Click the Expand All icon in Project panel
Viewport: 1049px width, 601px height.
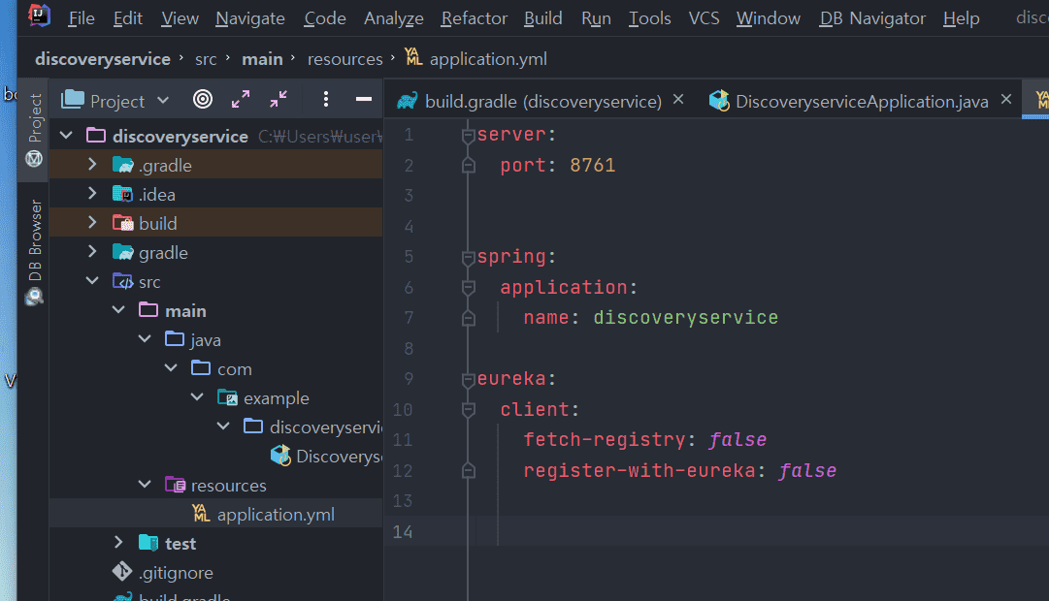click(x=241, y=100)
